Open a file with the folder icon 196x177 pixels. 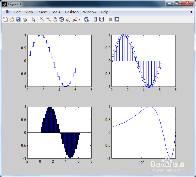(x=12, y=19)
